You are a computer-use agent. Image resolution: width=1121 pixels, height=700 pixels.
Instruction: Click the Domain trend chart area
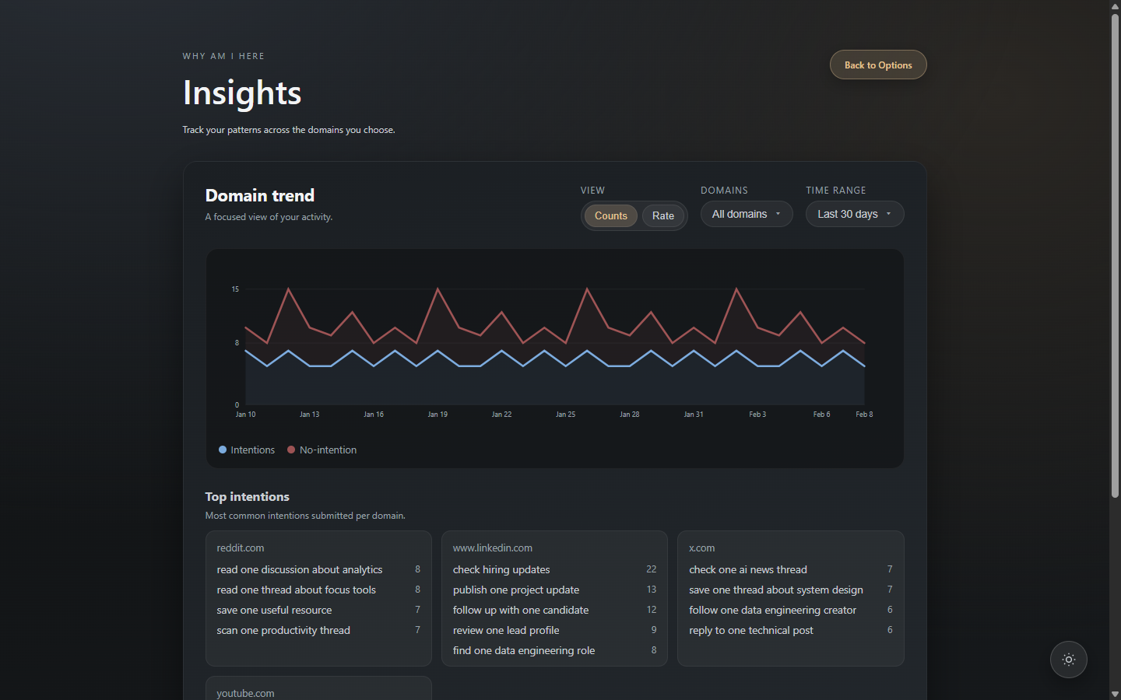(x=554, y=350)
